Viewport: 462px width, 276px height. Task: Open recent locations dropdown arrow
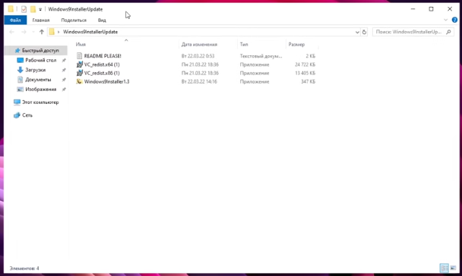pos(33,32)
